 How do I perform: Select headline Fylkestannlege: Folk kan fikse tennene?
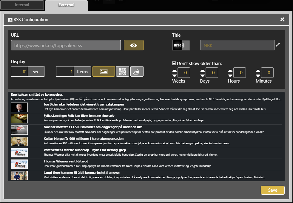pos(79,116)
